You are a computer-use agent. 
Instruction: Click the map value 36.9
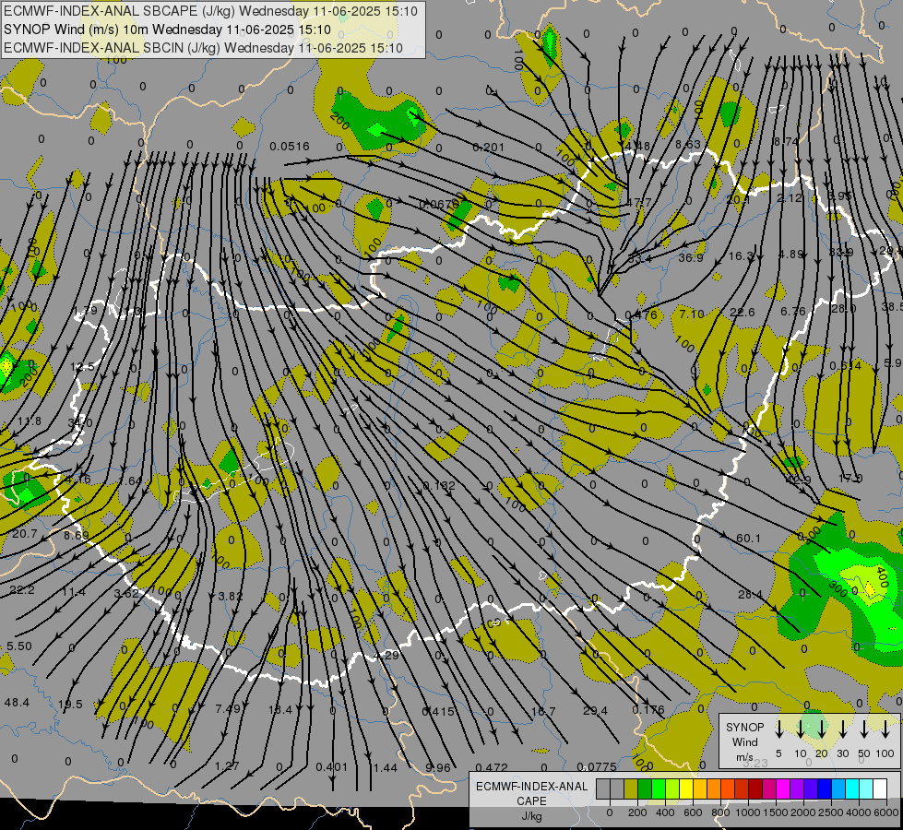(x=691, y=257)
